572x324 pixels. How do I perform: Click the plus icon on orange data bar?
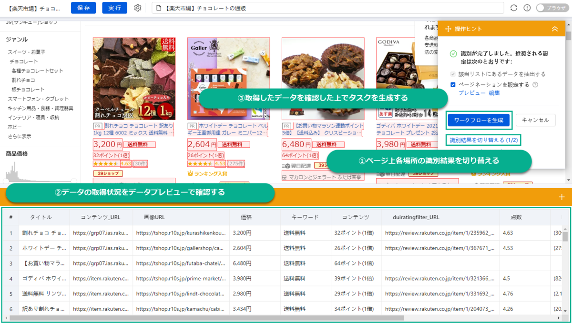tap(562, 197)
